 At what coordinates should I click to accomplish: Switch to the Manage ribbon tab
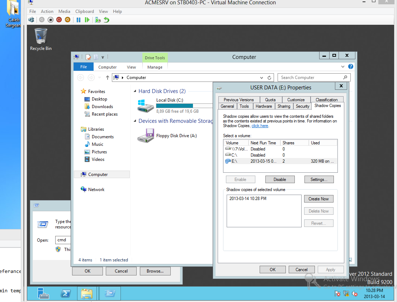pos(155,67)
